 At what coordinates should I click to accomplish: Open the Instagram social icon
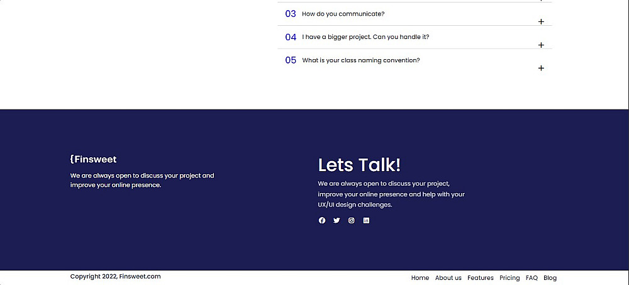[352, 220]
